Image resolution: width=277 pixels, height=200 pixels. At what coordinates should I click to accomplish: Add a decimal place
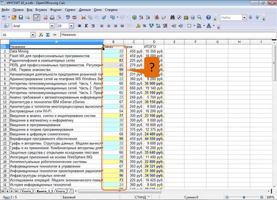click(158, 26)
